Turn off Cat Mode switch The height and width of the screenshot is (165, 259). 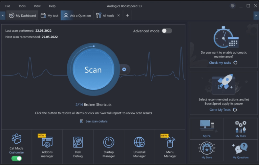pos(17,158)
